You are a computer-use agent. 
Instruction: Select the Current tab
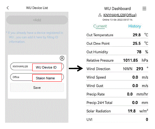(x=100, y=26)
